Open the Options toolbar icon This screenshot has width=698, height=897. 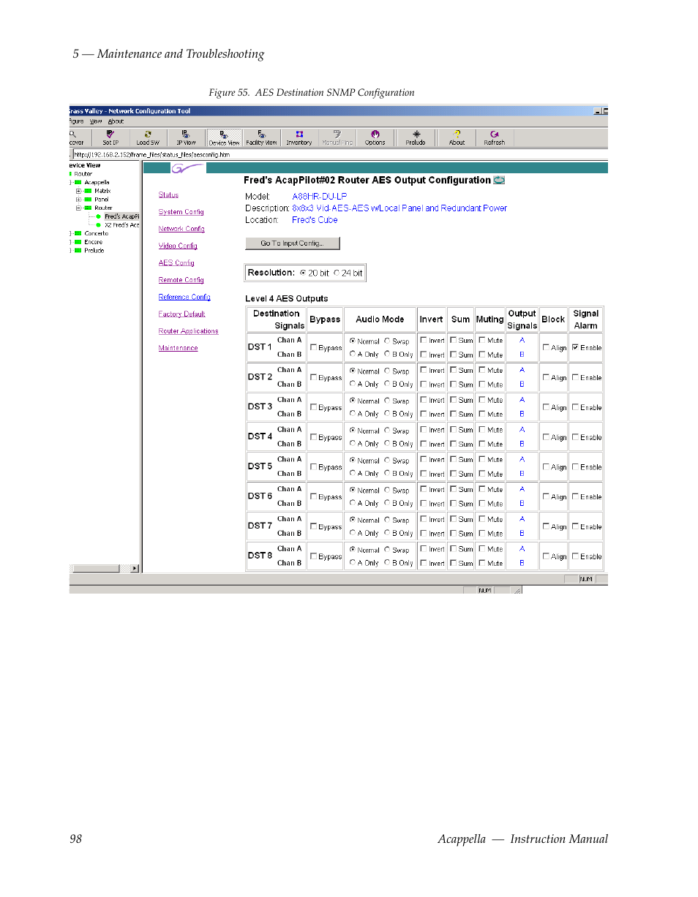click(x=375, y=137)
